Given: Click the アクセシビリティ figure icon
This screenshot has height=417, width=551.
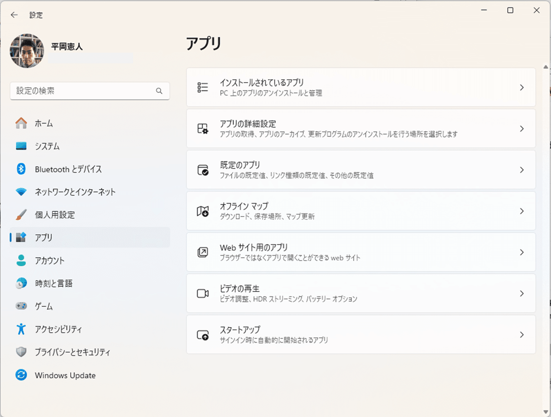Looking at the screenshot, I should [x=21, y=329].
